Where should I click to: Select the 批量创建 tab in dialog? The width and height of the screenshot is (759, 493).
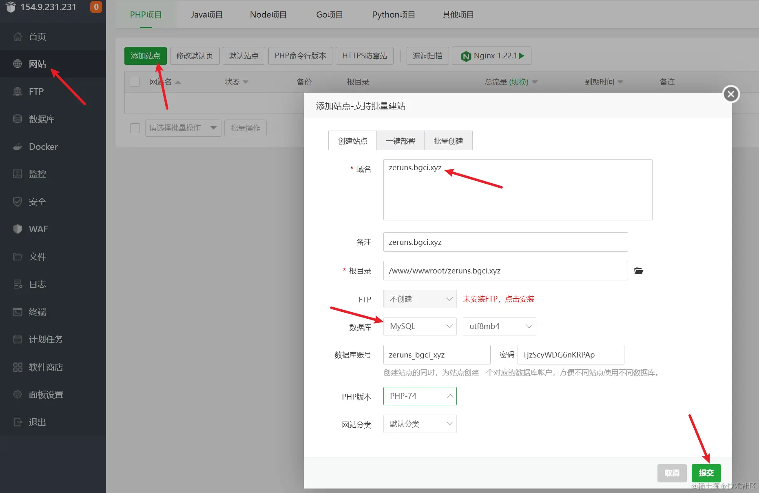pyautogui.click(x=448, y=141)
